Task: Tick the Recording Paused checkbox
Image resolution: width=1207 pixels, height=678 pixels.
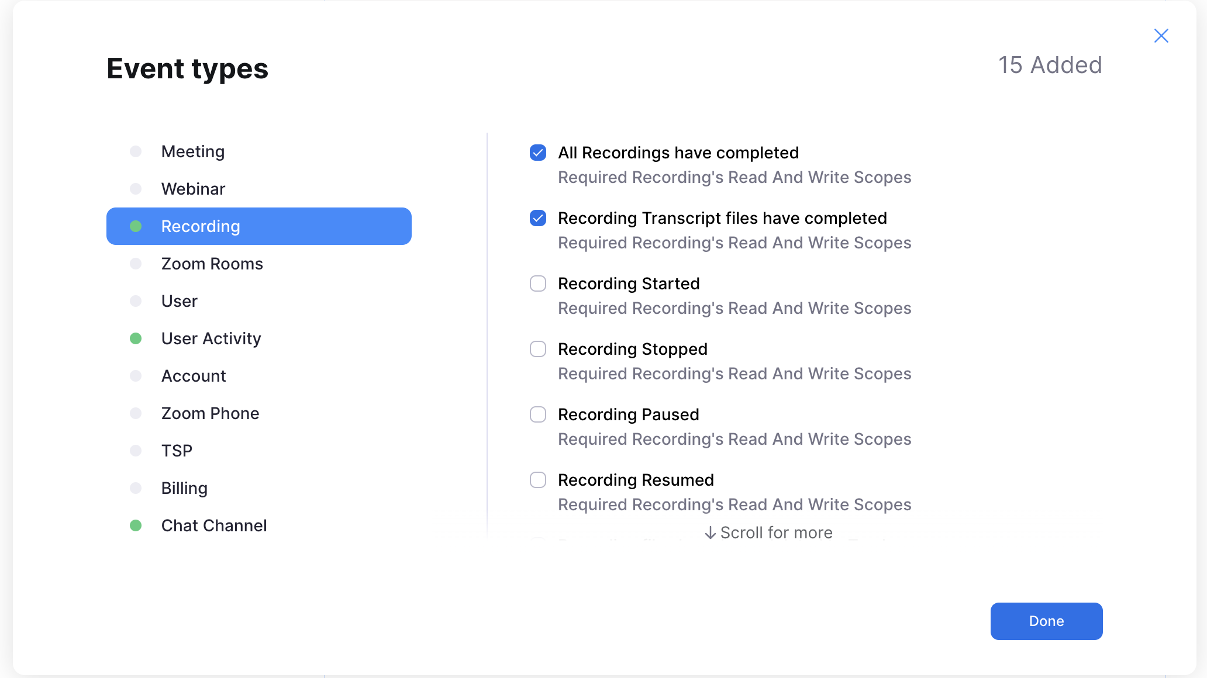Action: click(x=538, y=414)
